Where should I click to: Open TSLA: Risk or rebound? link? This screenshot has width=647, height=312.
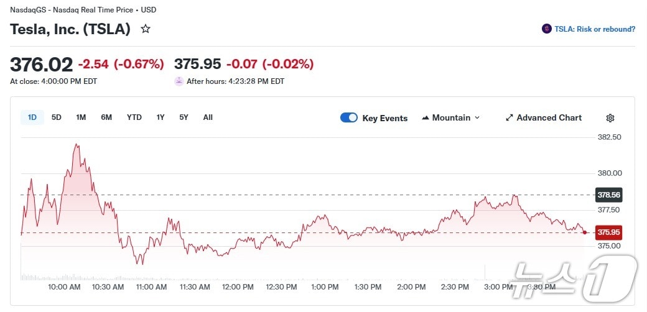[595, 29]
